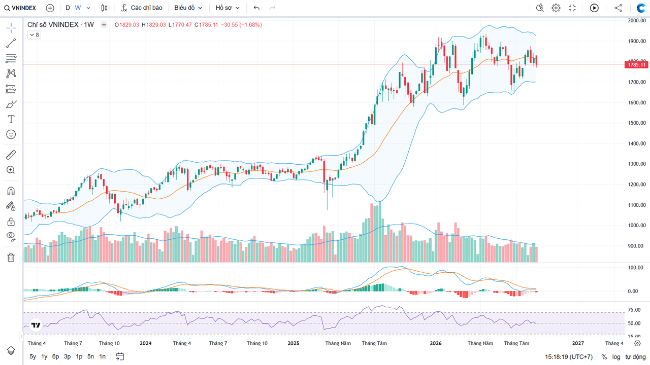Image resolution: width=650 pixels, height=365 pixels.
Task: Click the blue C logo icon
Action: click(641, 8)
